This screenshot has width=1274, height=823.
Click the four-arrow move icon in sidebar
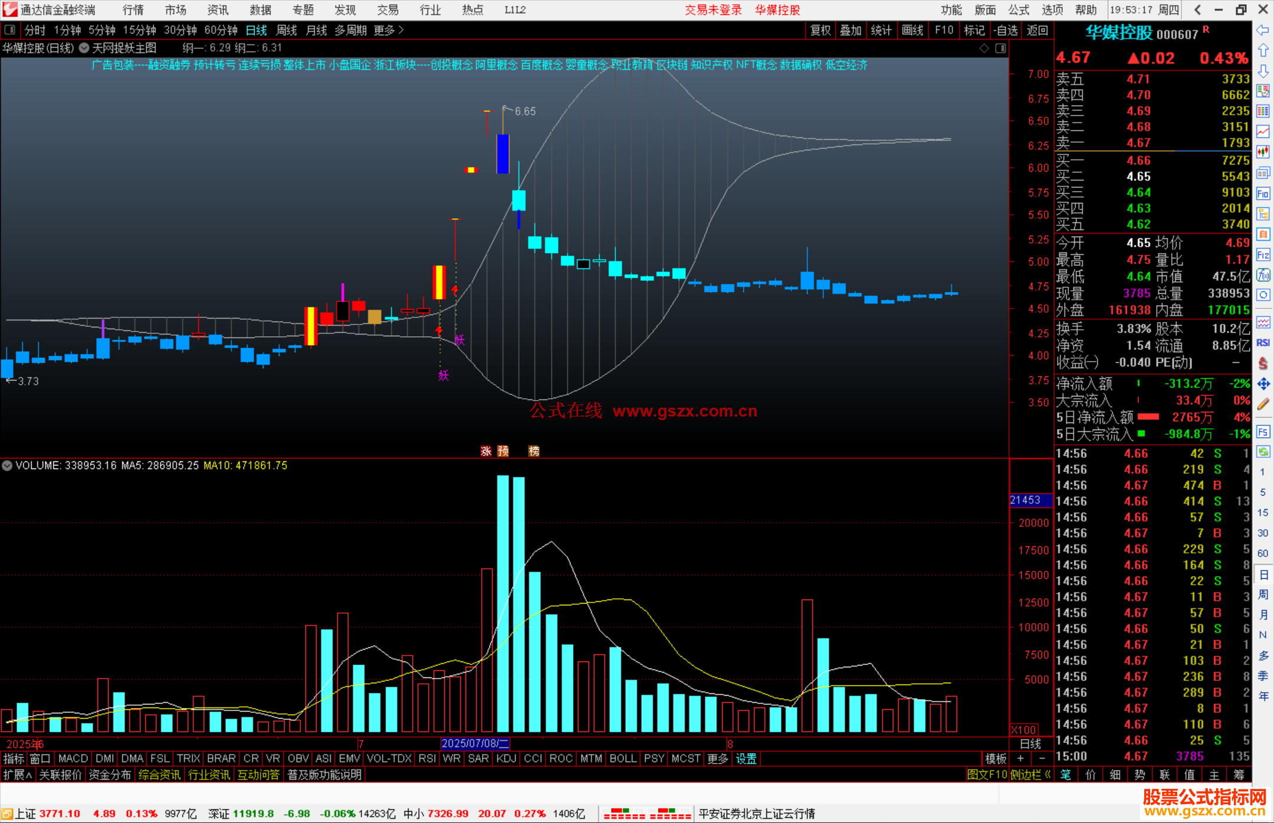click(1263, 384)
